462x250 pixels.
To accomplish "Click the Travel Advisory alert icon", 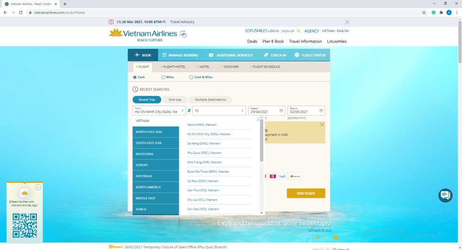I will point(111,22).
